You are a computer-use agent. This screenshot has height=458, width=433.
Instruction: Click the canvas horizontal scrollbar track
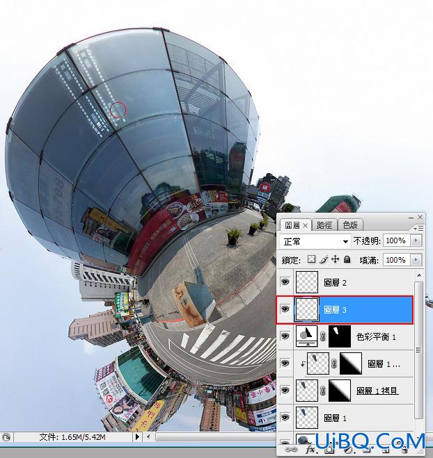[215, 437]
